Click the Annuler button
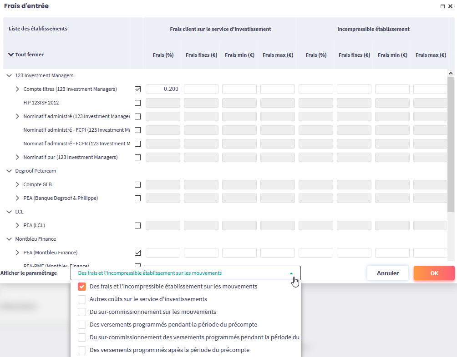This screenshot has height=357, width=457. [x=387, y=273]
